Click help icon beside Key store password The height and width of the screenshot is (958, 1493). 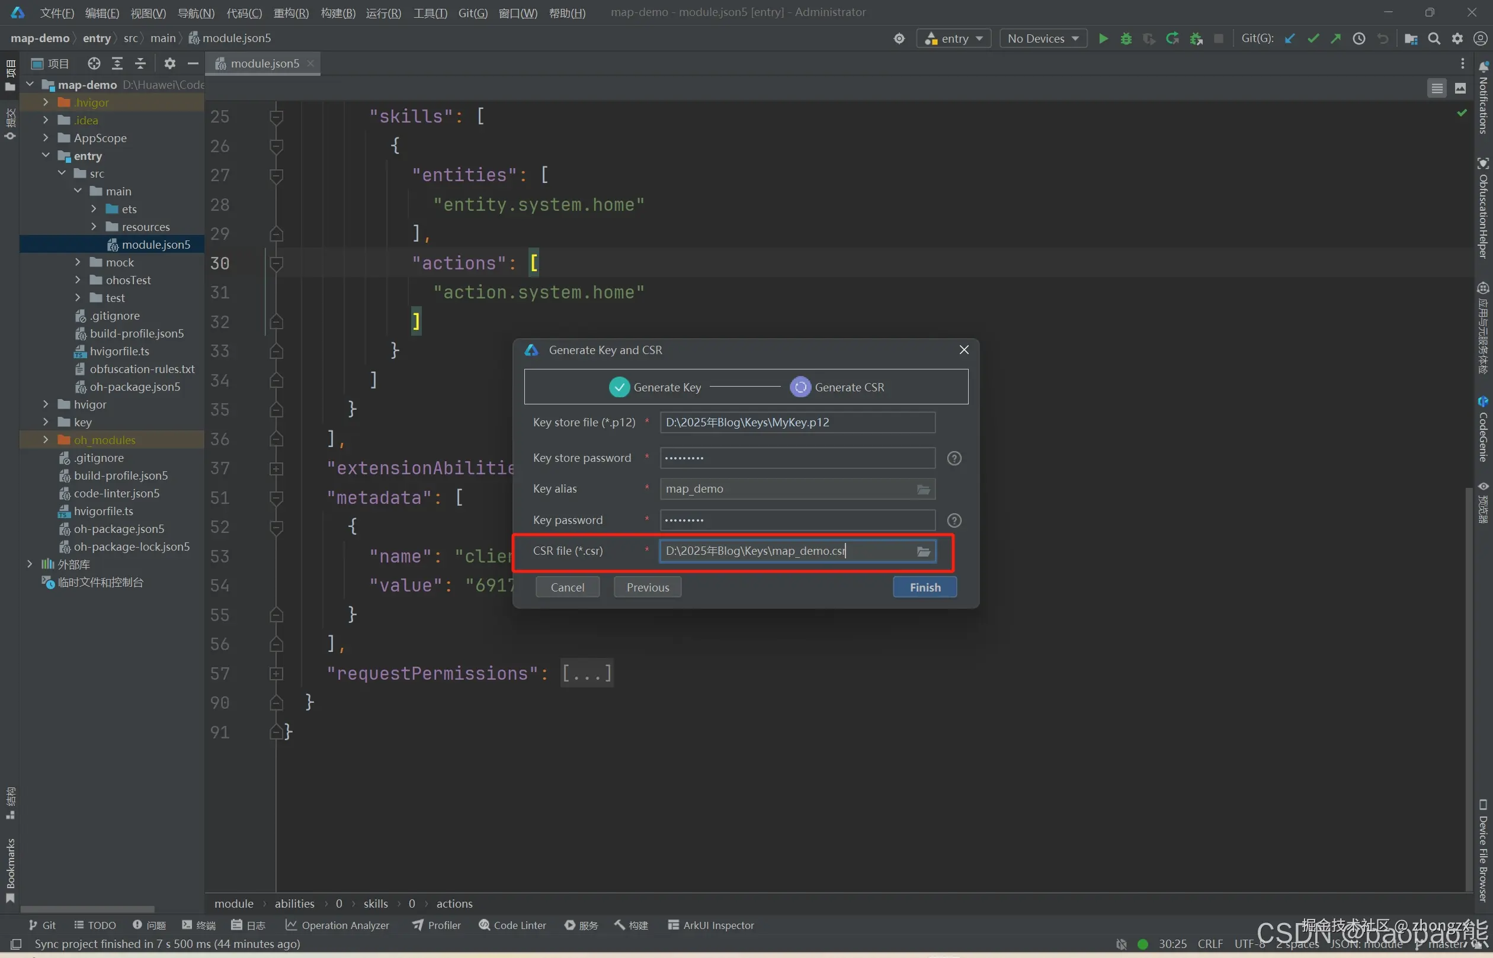coord(953,458)
